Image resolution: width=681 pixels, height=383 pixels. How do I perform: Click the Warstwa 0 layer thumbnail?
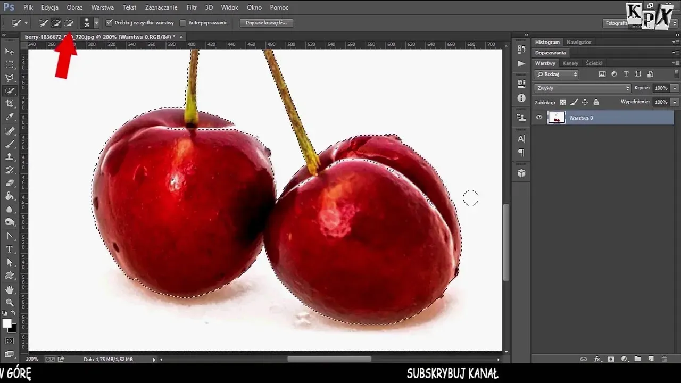(x=557, y=118)
